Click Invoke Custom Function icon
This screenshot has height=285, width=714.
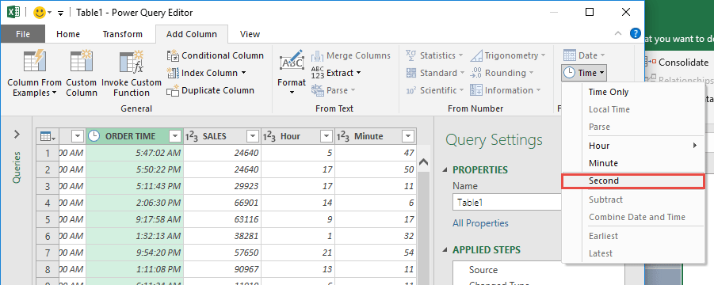[131, 62]
